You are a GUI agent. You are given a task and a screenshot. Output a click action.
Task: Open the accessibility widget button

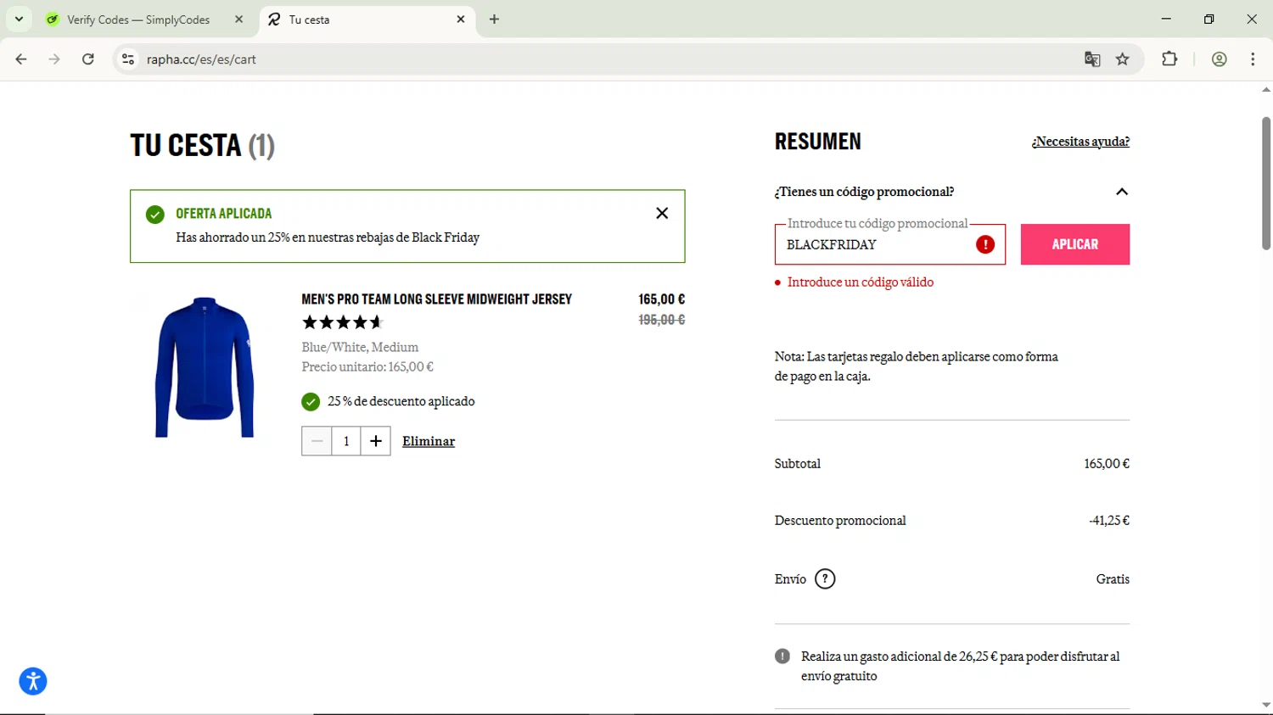point(33,681)
